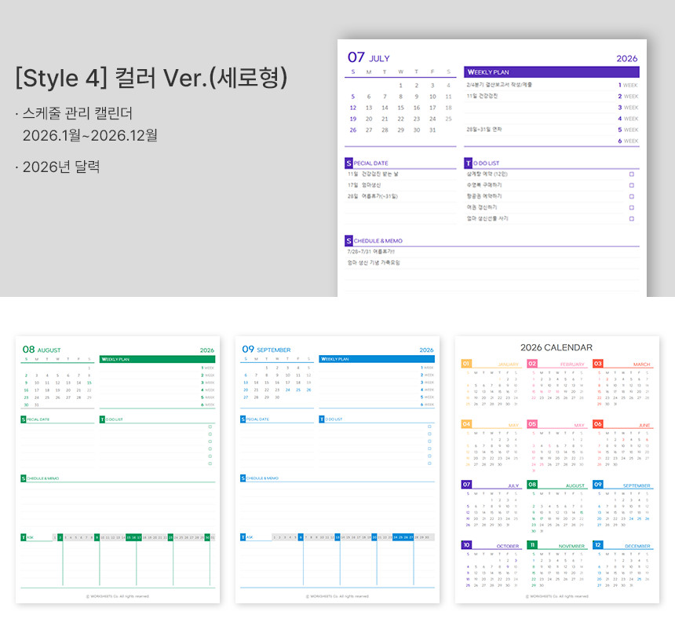Click the orange 01 January badge

tap(466, 364)
